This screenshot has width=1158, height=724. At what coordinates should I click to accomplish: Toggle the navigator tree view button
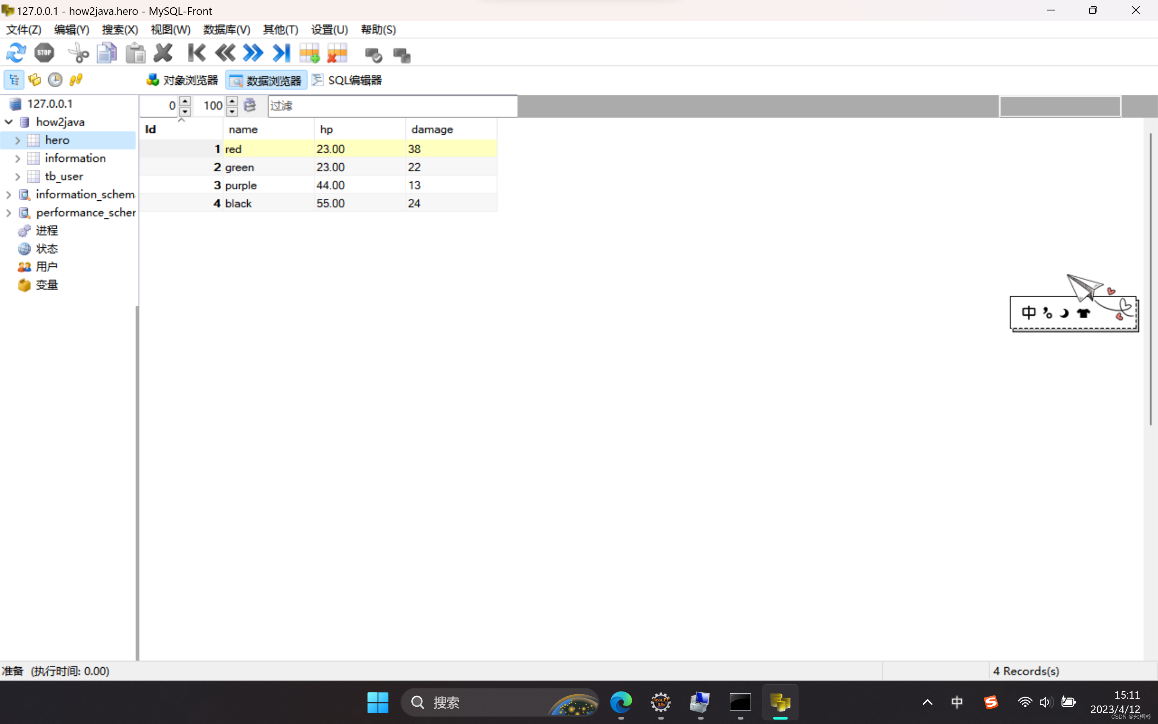click(14, 80)
